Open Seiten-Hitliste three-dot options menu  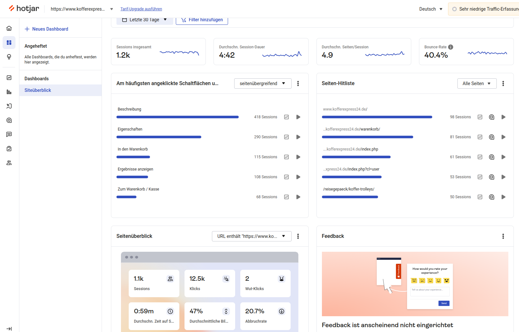tap(503, 83)
